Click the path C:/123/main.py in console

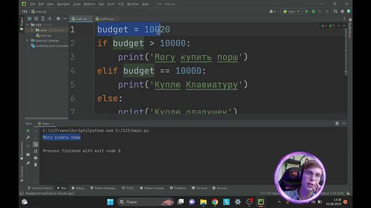132,130
